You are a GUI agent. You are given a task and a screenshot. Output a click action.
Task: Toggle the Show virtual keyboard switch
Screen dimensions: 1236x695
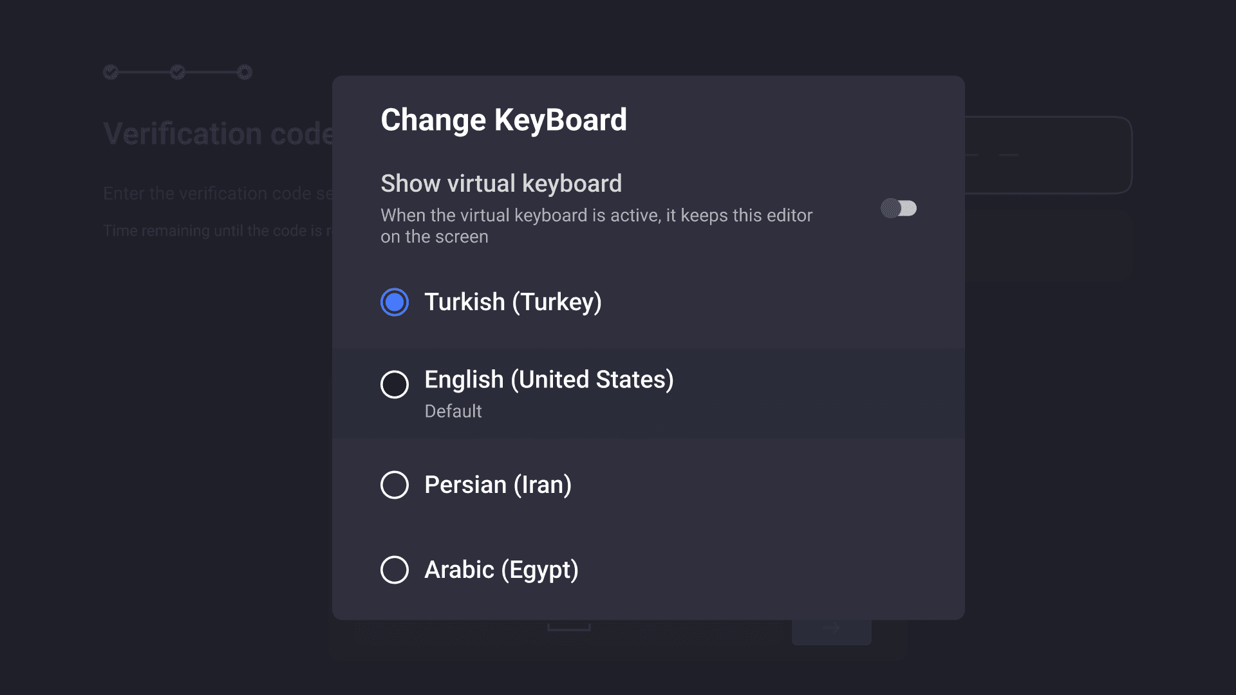[899, 208]
